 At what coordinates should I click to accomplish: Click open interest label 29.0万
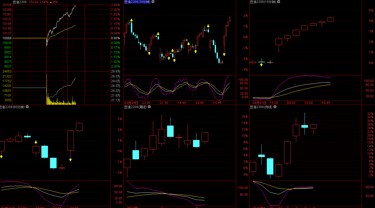(x=115, y=81)
